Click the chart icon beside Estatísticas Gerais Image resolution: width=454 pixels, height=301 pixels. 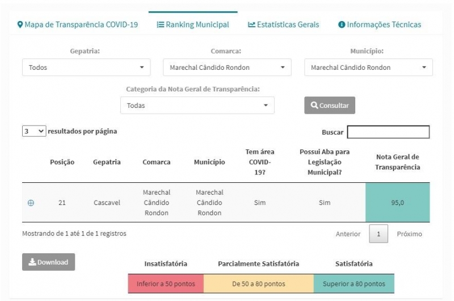[x=251, y=25]
